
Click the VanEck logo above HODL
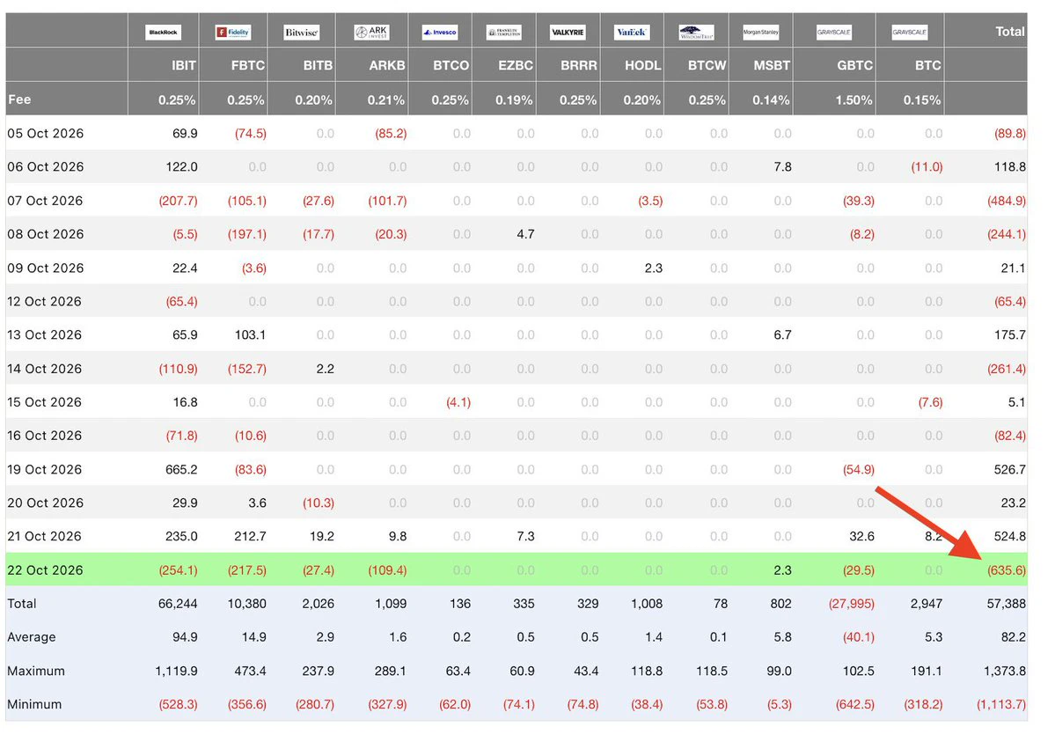[632, 33]
